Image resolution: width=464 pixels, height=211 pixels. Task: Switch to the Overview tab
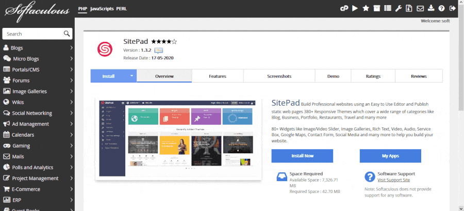pos(164,76)
